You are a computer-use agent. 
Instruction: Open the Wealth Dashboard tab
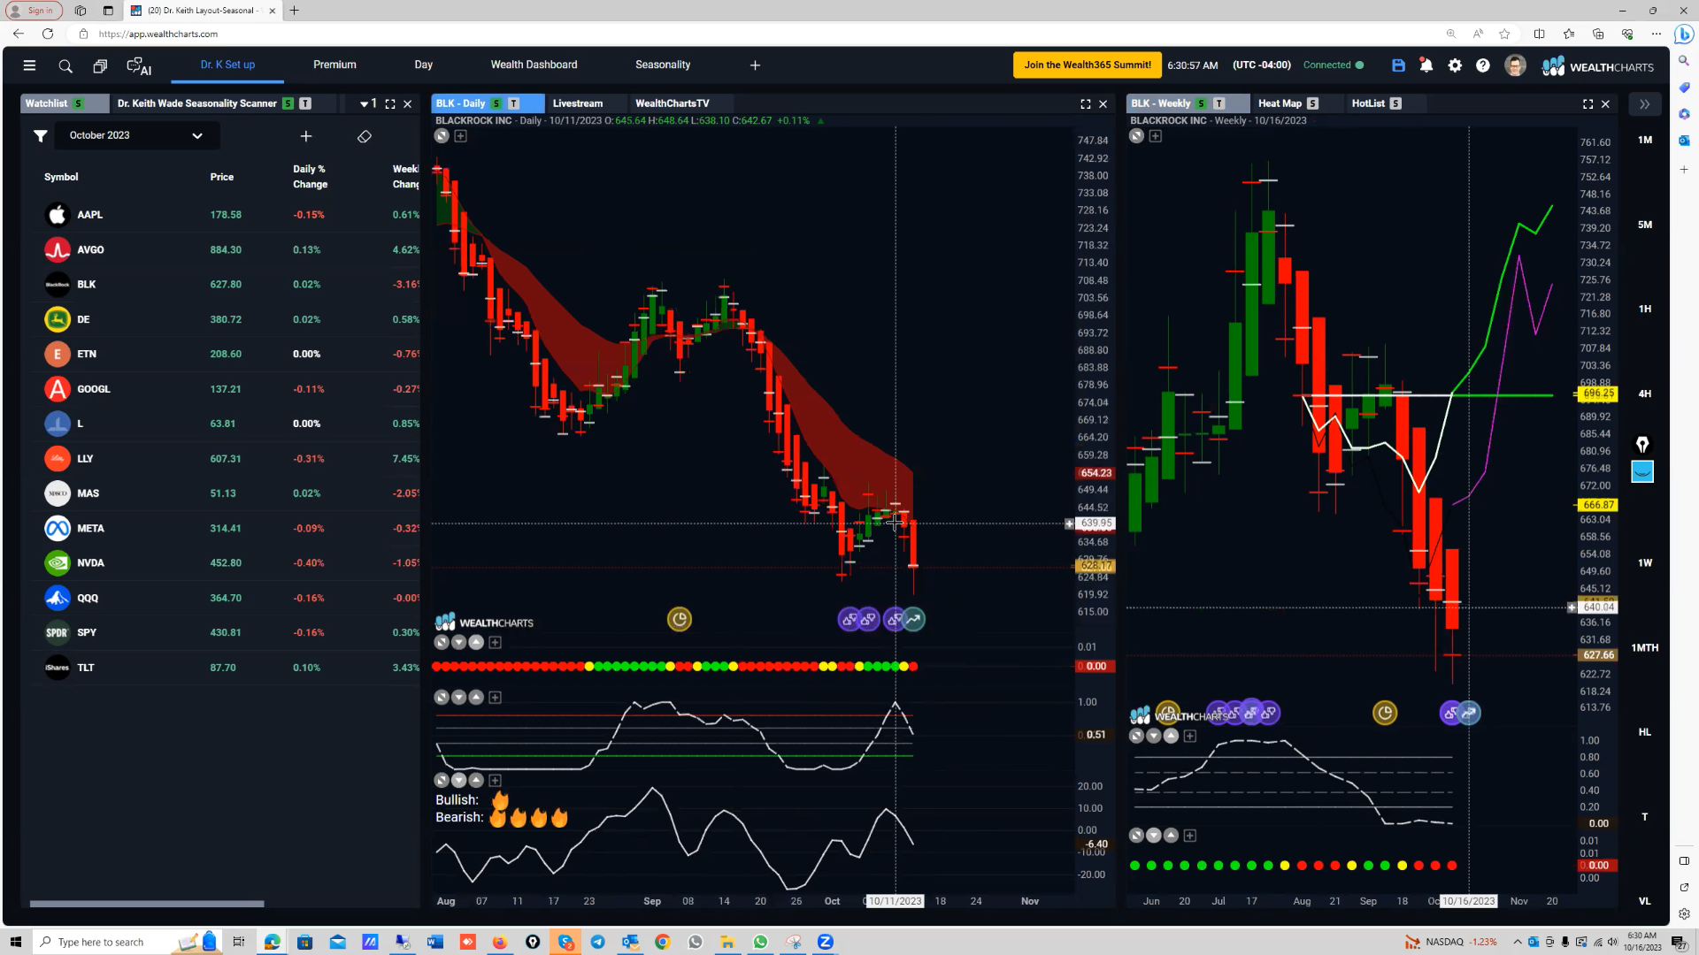point(534,65)
